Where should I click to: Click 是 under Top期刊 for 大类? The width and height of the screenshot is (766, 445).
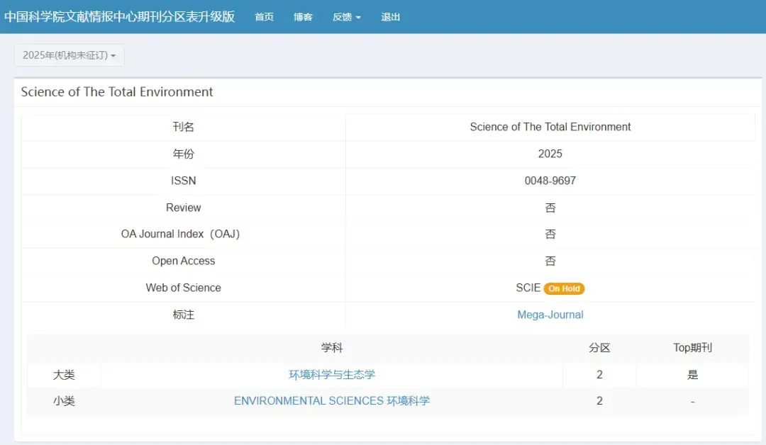pyautogui.click(x=692, y=375)
